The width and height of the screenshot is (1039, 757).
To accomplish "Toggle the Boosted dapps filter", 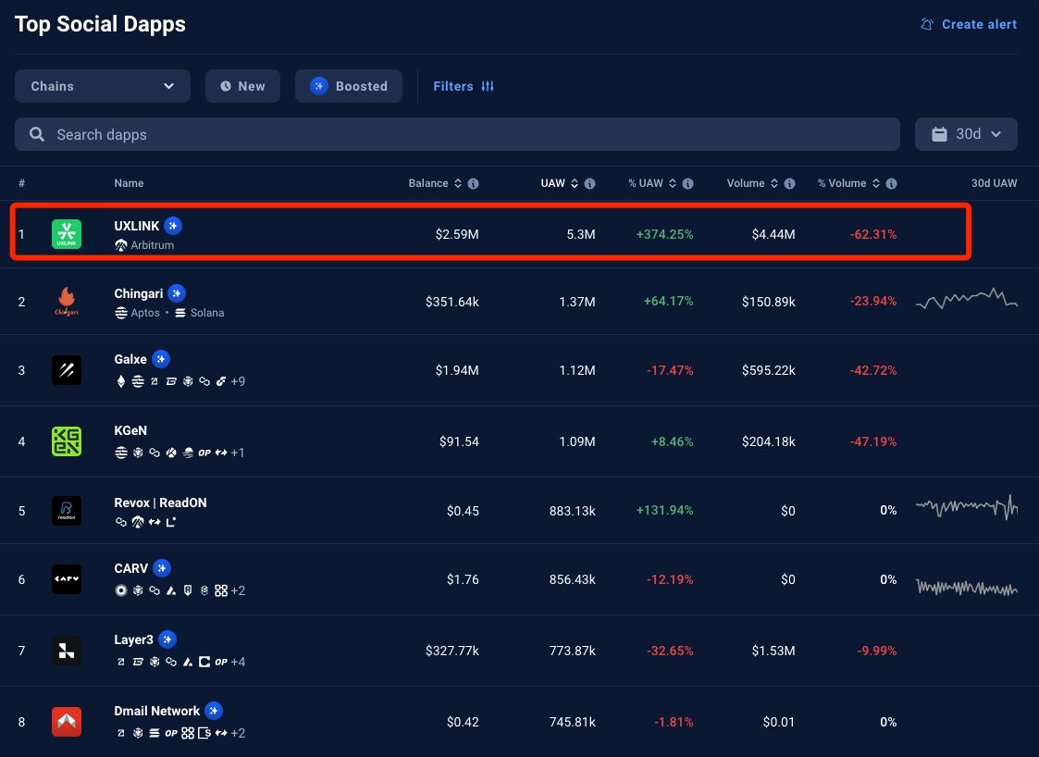I will (349, 86).
